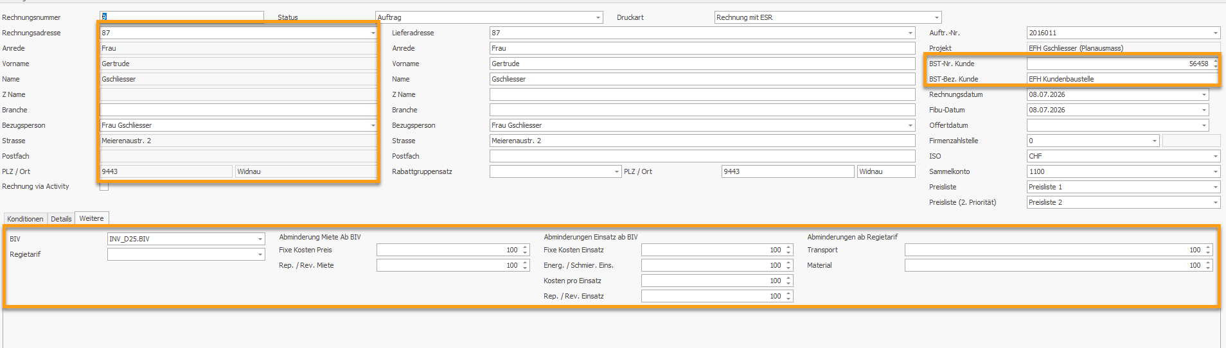Click the delivery Vorname field Gertrude
This screenshot has width=1226, height=348.
click(702, 64)
